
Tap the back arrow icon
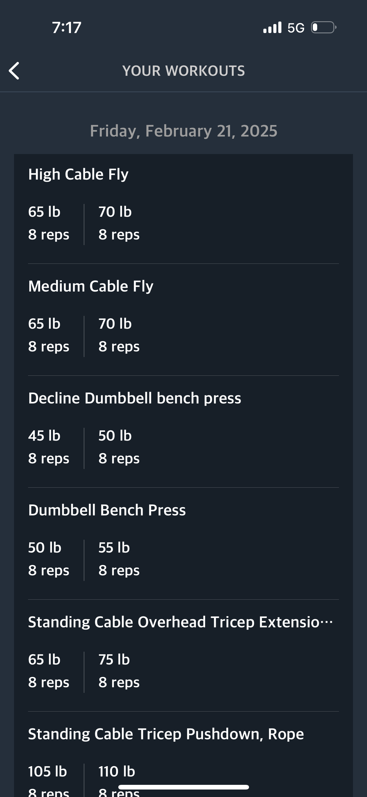click(x=14, y=71)
